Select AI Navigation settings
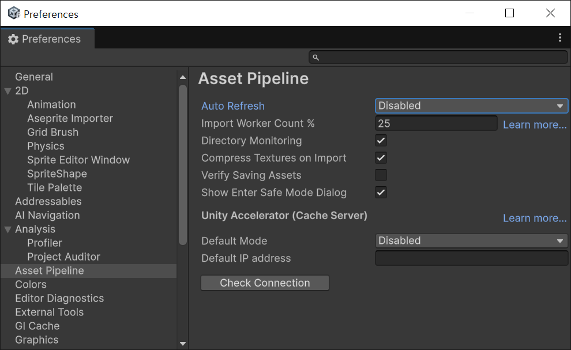The width and height of the screenshot is (571, 350). point(47,215)
